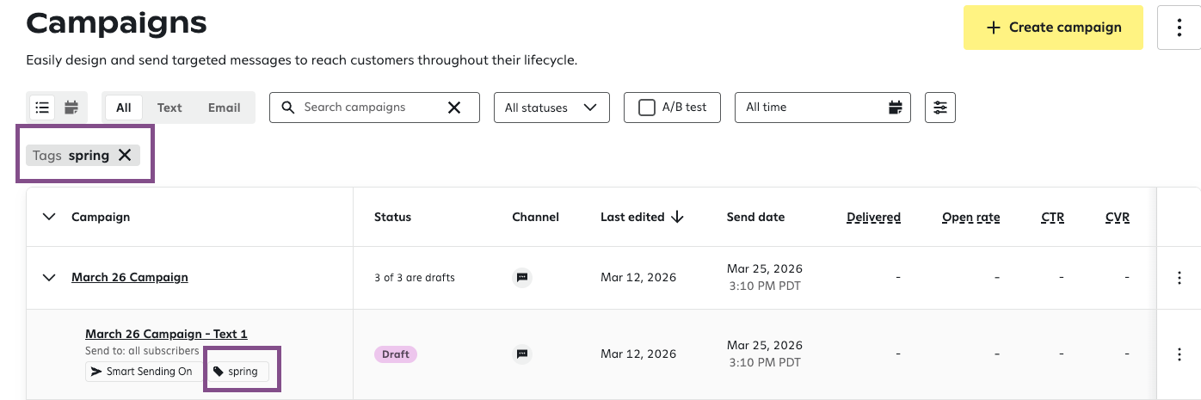This screenshot has width=1201, height=400.
Task: Open actions menu for Text 1 row
Action: pos(1179,354)
